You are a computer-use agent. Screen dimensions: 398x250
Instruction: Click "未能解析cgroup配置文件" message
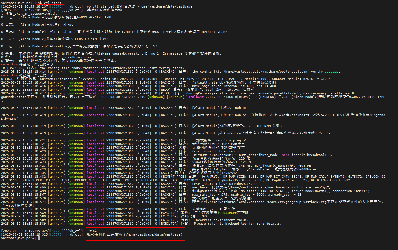pos(214,209)
